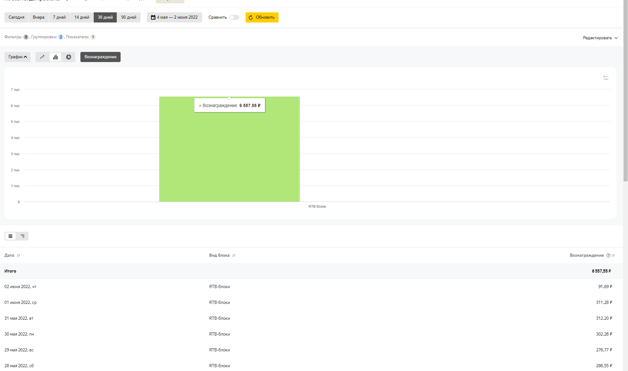Sort table by Дата column icon
The image size is (628, 371).
point(18,255)
